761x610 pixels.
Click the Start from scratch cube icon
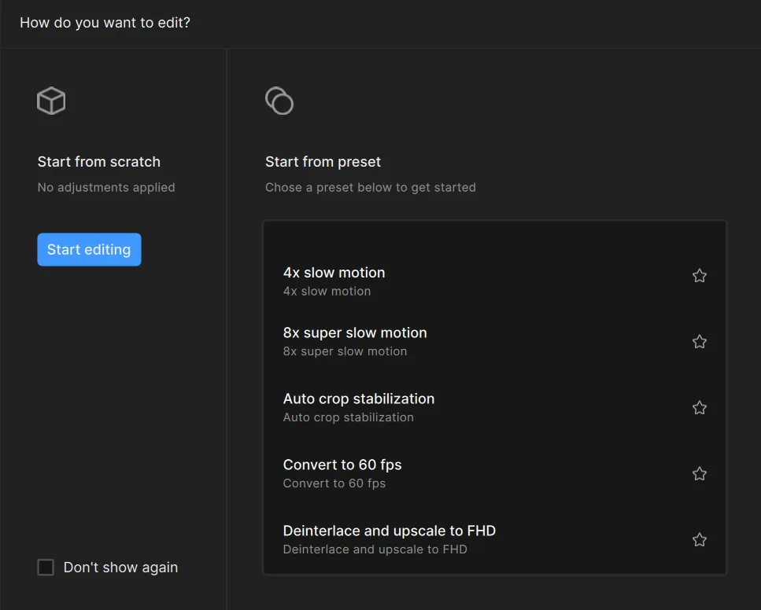[51, 101]
